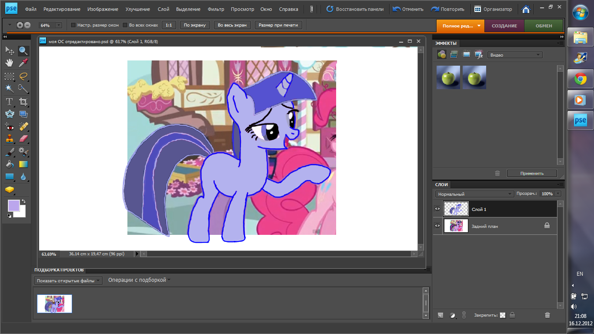Image resolution: width=594 pixels, height=334 pixels.
Task: Select the Smart Brush gear tool
Action: pyautogui.click(x=23, y=152)
